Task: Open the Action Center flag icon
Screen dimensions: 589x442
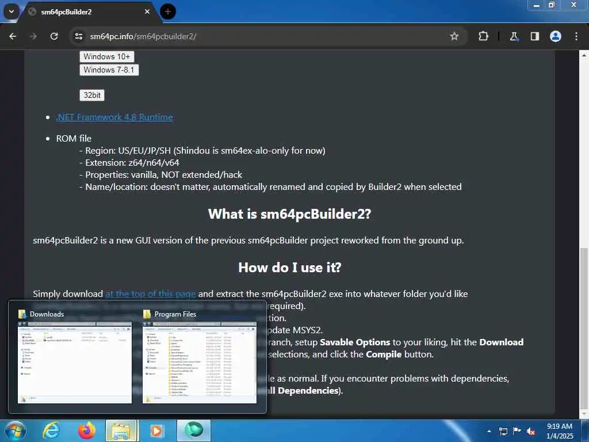Action: tap(517, 431)
